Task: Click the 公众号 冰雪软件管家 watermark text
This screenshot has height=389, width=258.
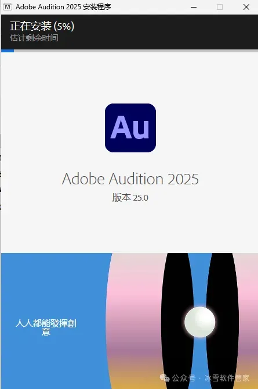Action: point(210,378)
